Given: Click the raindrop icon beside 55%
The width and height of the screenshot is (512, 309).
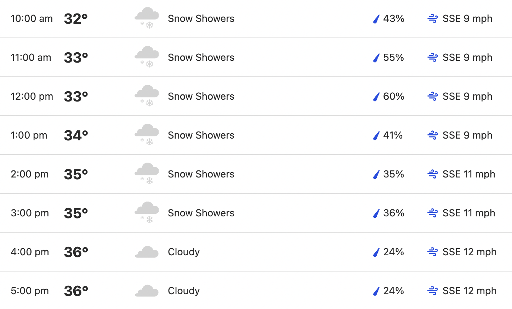Looking at the screenshot, I should point(376,58).
